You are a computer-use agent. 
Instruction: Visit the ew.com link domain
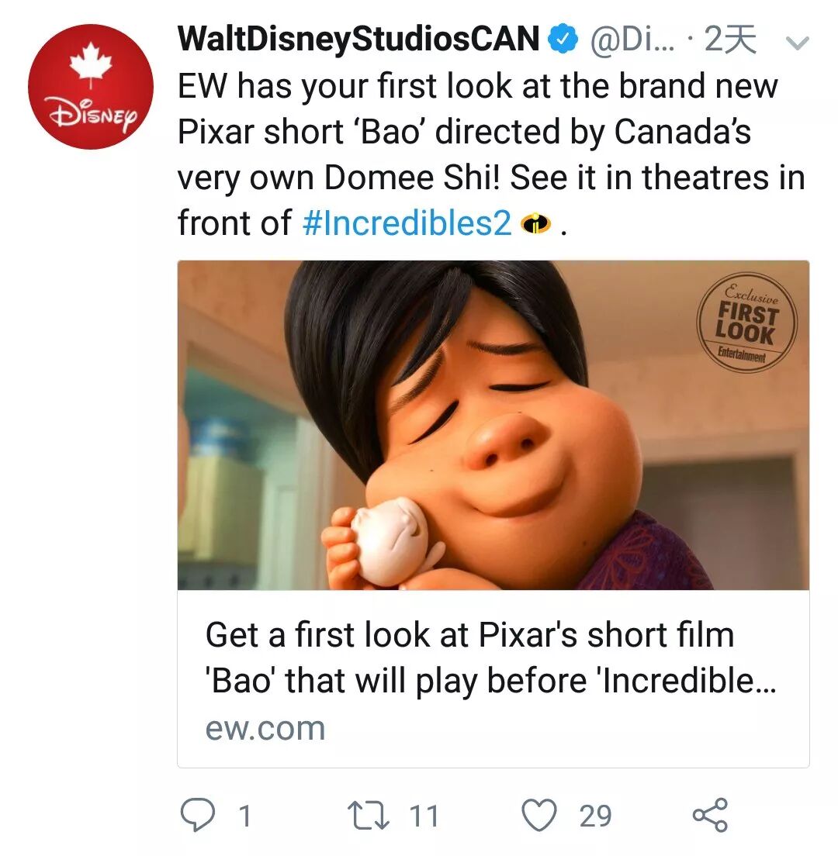[x=265, y=728]
